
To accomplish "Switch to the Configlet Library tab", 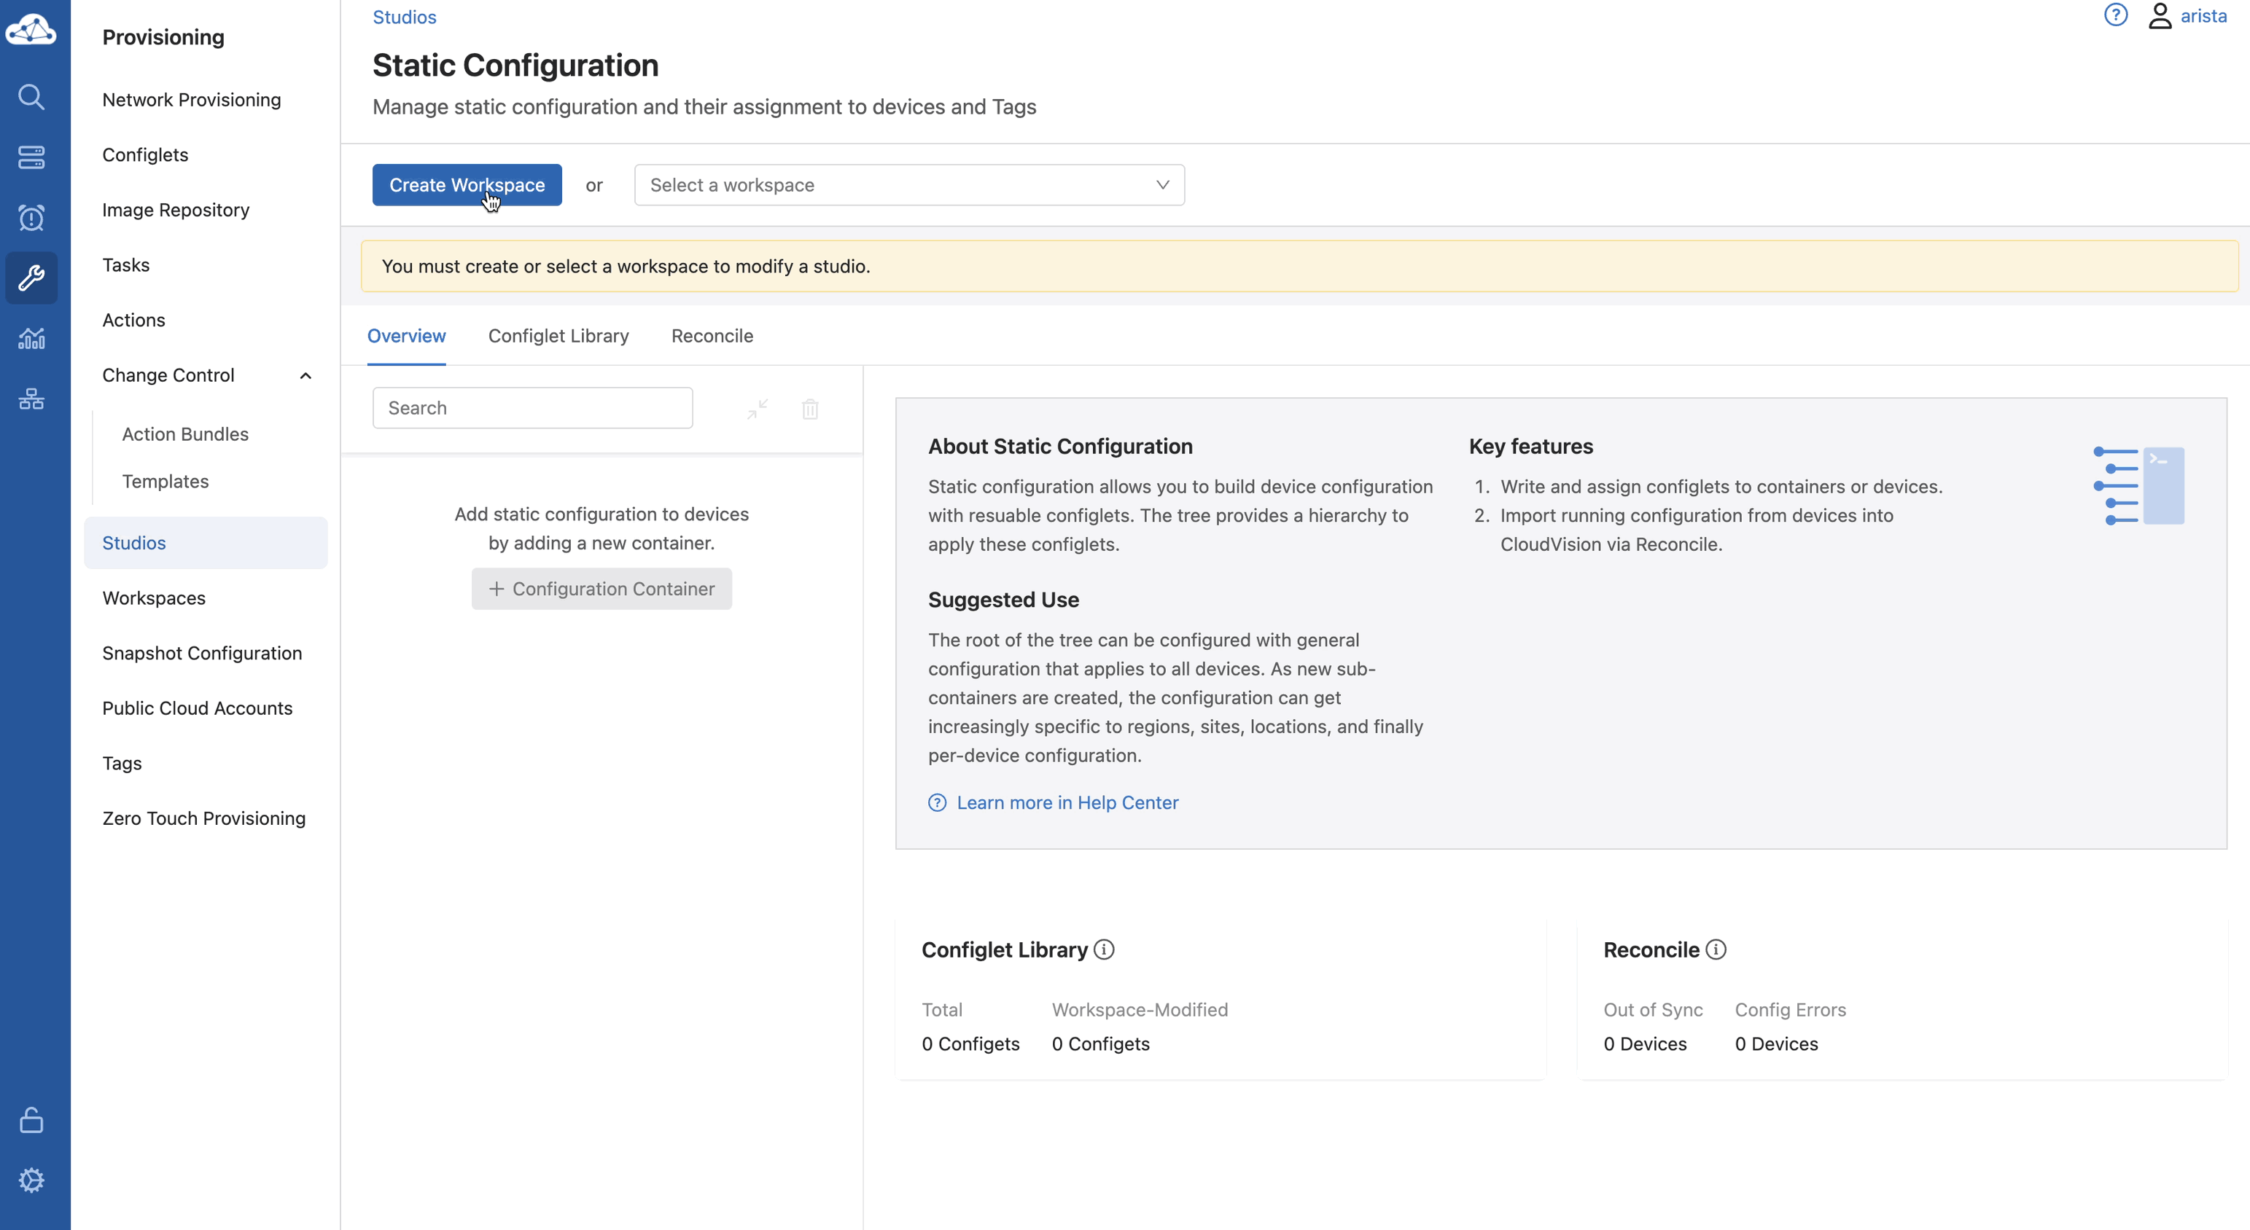I will (x=558, y=336).
